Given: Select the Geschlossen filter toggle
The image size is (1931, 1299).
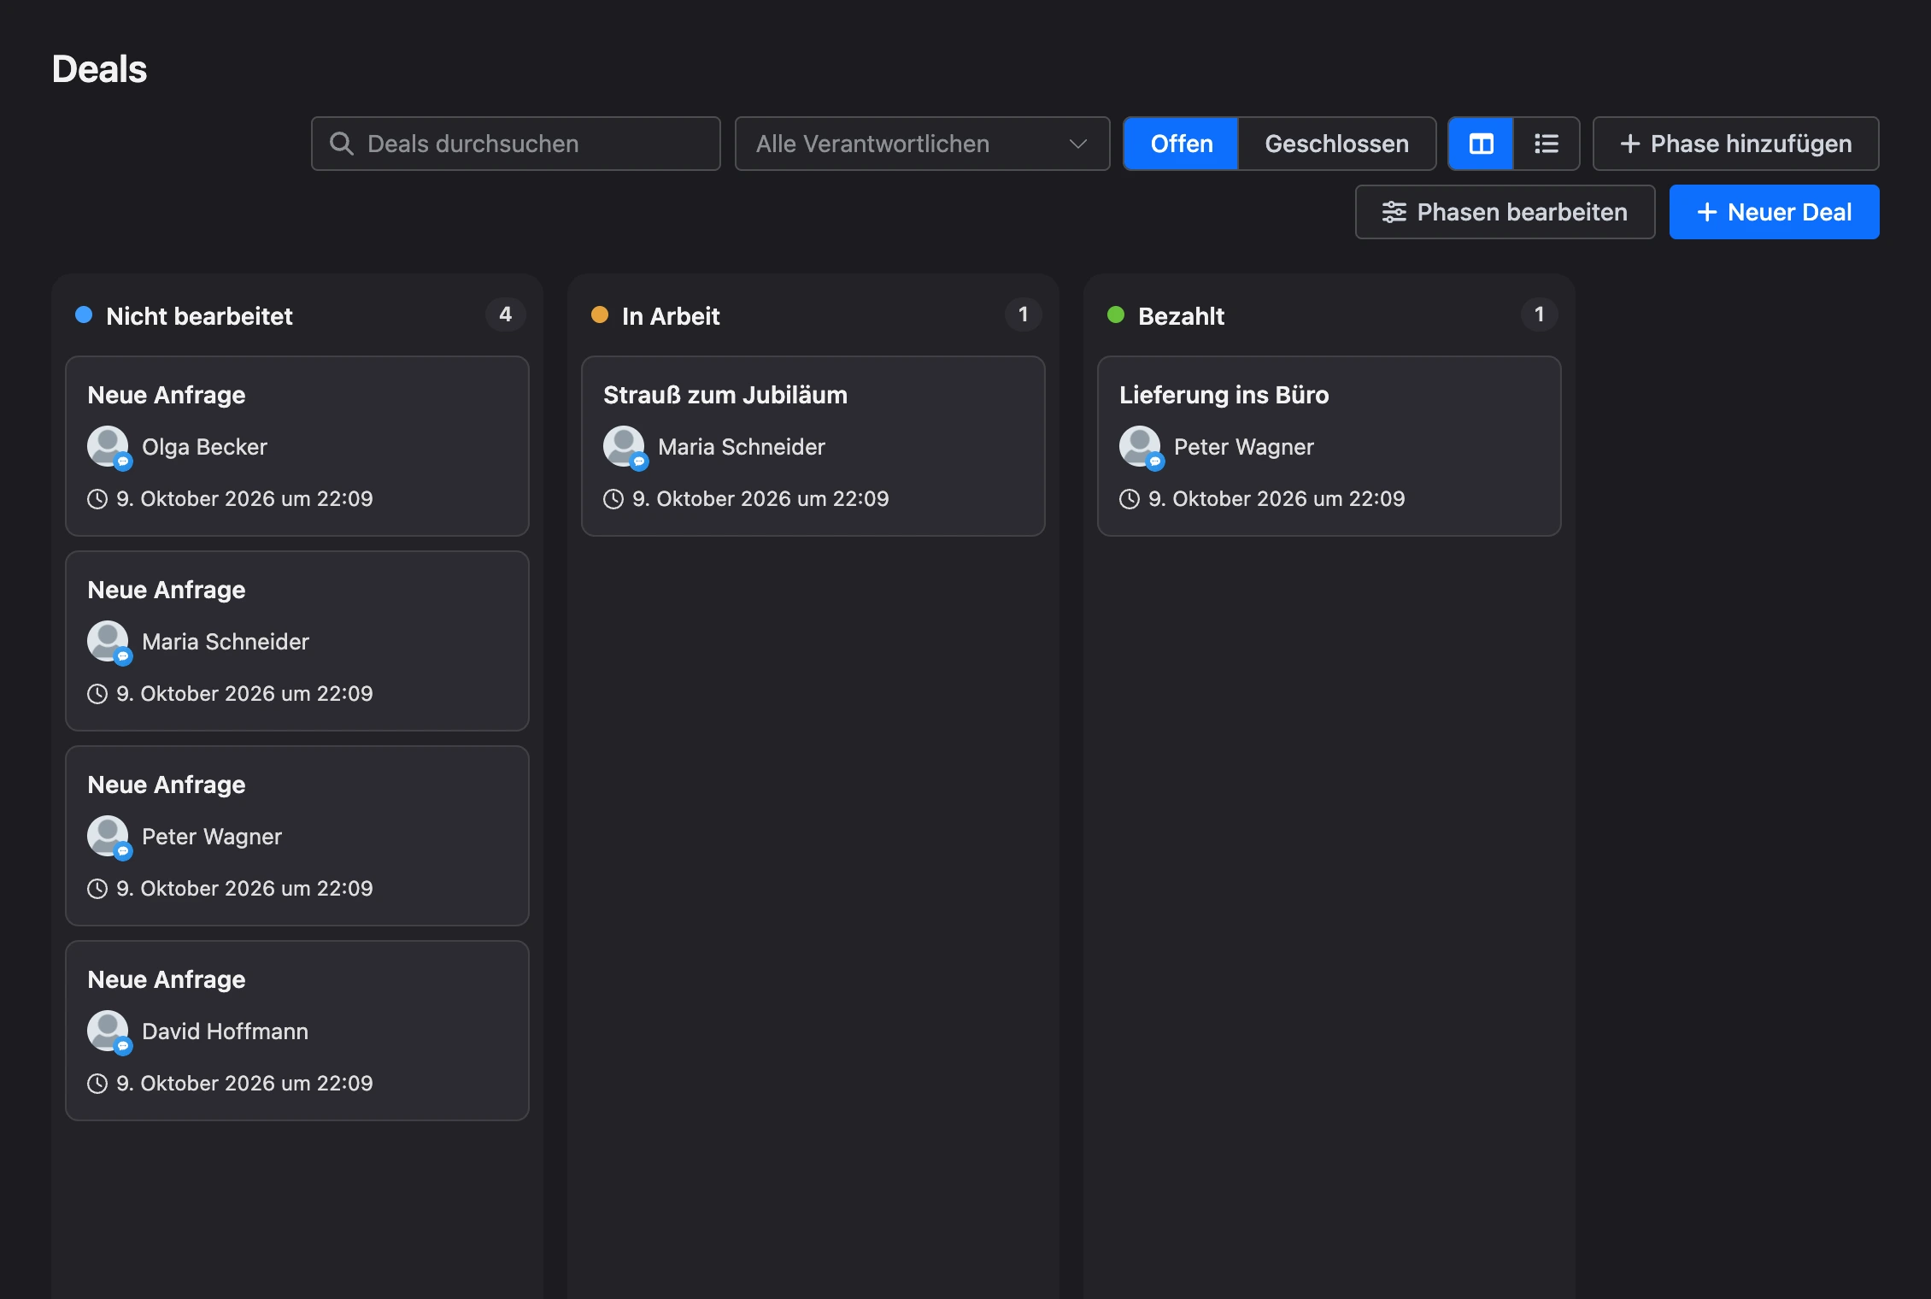Looking at the screenshot, I should (1337, 144).
